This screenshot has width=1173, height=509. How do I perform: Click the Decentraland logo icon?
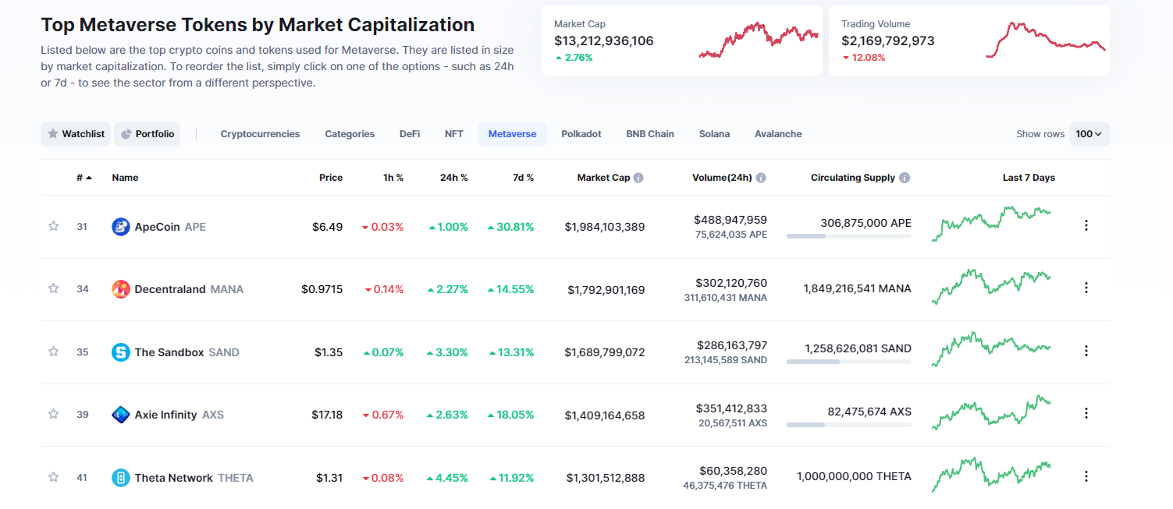click(x=121, y=289)
